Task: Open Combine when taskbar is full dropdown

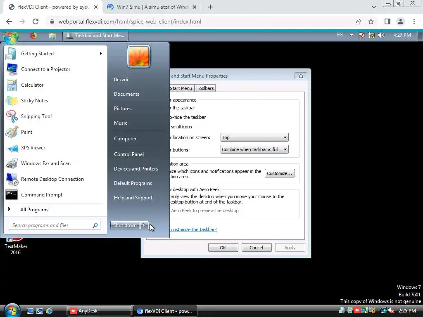Action: 254,149
